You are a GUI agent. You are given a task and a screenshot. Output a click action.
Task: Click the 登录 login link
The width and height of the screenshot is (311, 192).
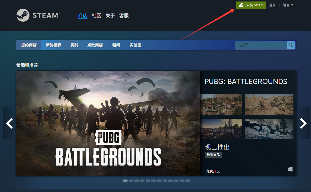(272, 5)
